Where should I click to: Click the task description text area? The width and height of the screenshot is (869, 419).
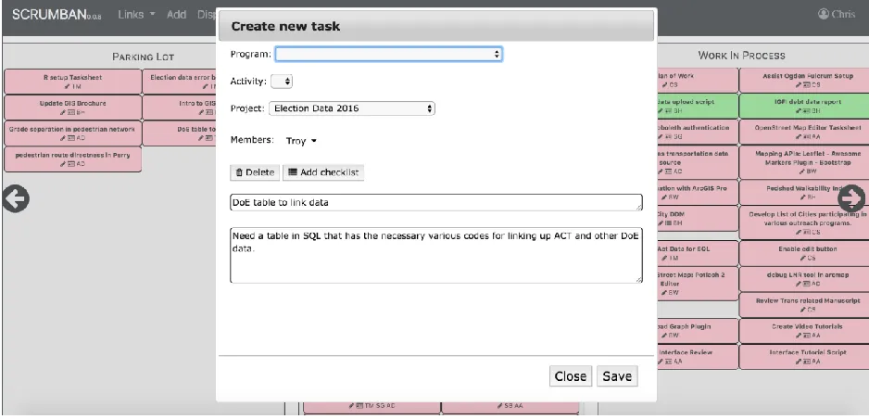(436, 255)
